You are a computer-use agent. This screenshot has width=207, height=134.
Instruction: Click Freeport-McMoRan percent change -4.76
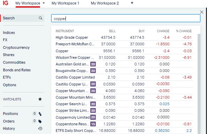(x=187, y=44)
